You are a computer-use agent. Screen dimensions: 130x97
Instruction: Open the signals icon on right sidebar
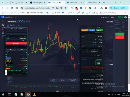[127, 24]
